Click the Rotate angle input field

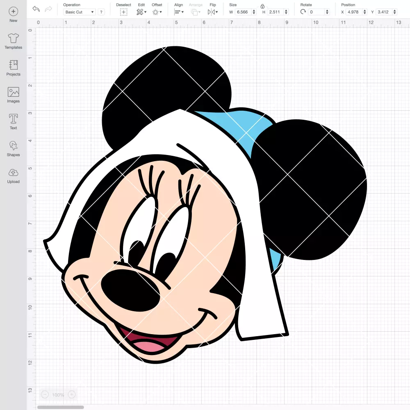(x=317, y=12)
